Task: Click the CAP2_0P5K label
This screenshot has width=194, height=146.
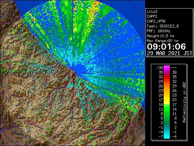Action: click(x=156, y=21)
